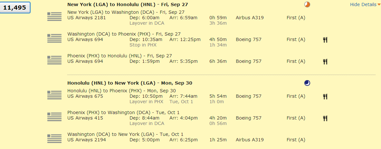This screenshot has height=149, width=381.
Task: Click airline logo for US Airways 675
Action: click(x=54, y=95)
